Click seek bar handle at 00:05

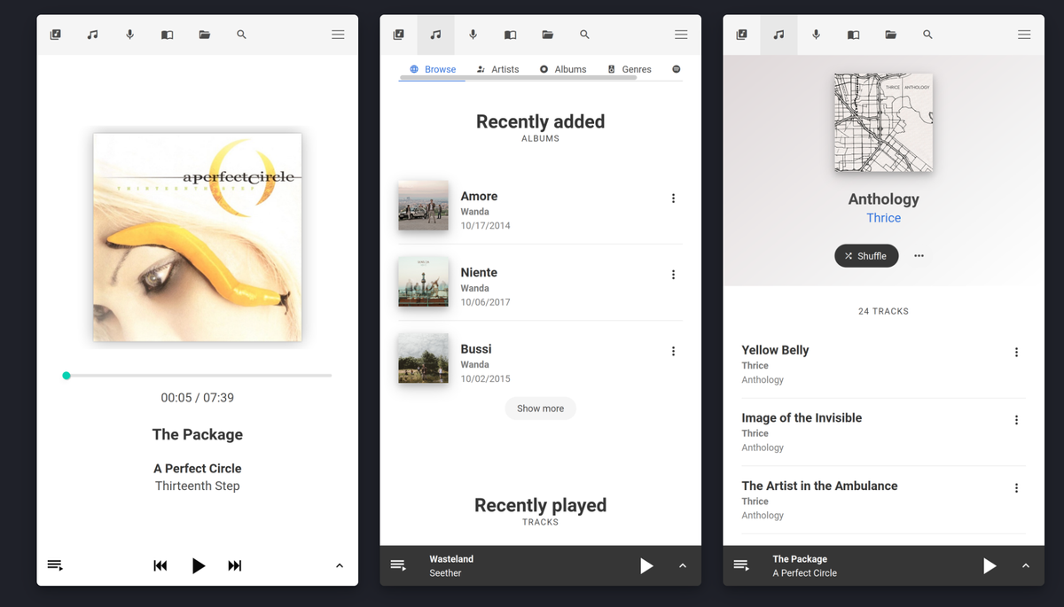click(x=66, y=376)
